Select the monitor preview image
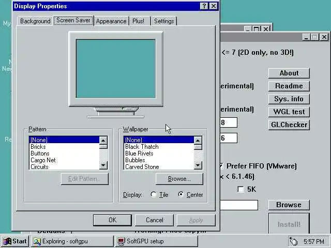 tap(116, 75)
